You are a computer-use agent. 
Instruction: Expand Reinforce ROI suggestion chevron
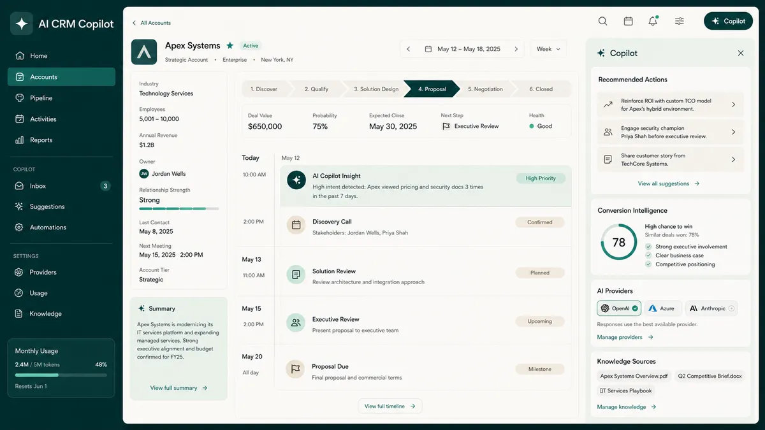point(734,104)
